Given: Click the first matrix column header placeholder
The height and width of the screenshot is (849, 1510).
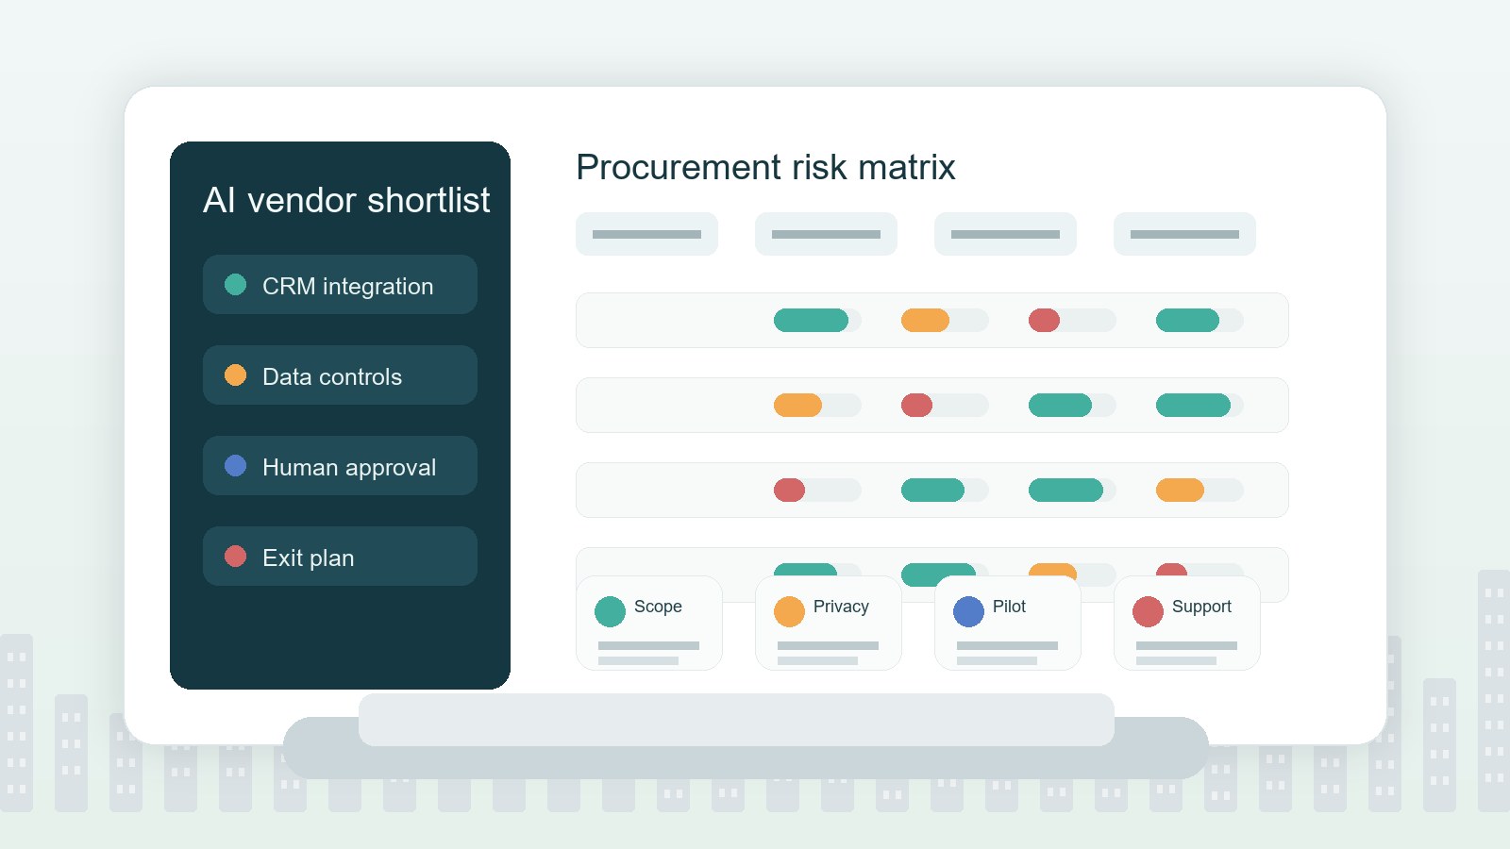Looking at the screenshot, I should 646,234.
